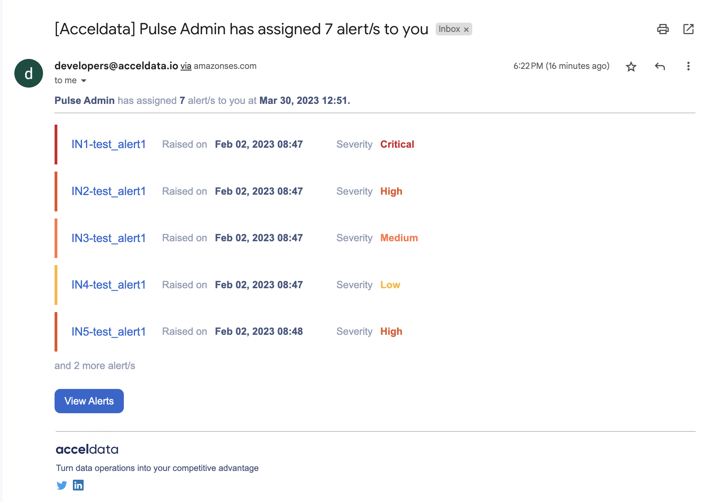Open Acceldata Twitter page icon

click(62, 485)
